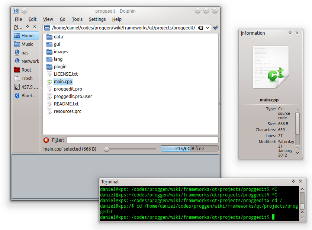Image resolution: width=312 pixels, height=230 pixels.
Task: Float the Information panel via diamond button
Action: [x=290, y=33]
